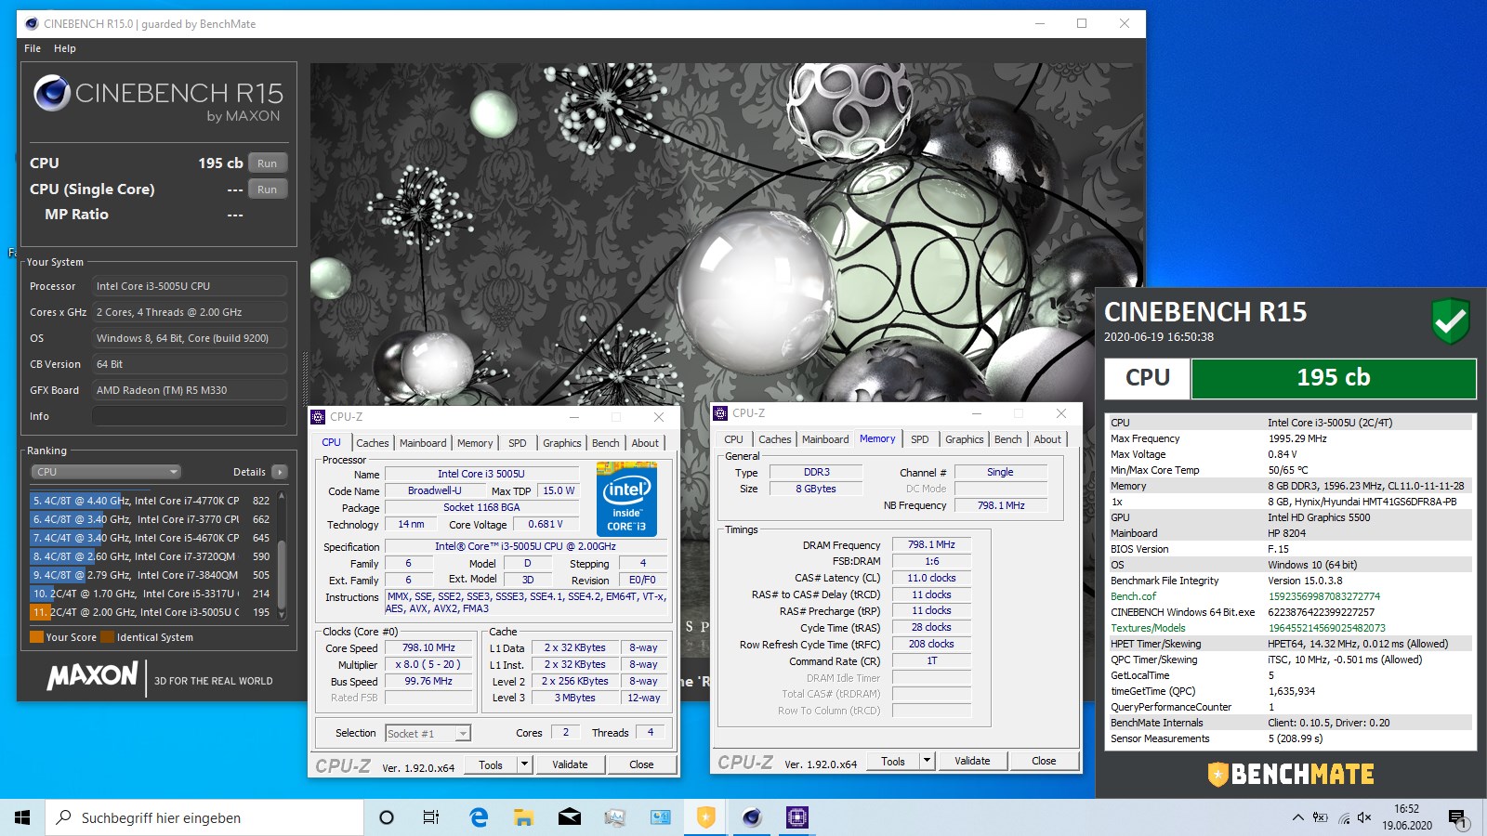Screen dimensions: 1487x836
Task: Switch to Bench tab in left CPU-Z
Action: tap(606, 443)
